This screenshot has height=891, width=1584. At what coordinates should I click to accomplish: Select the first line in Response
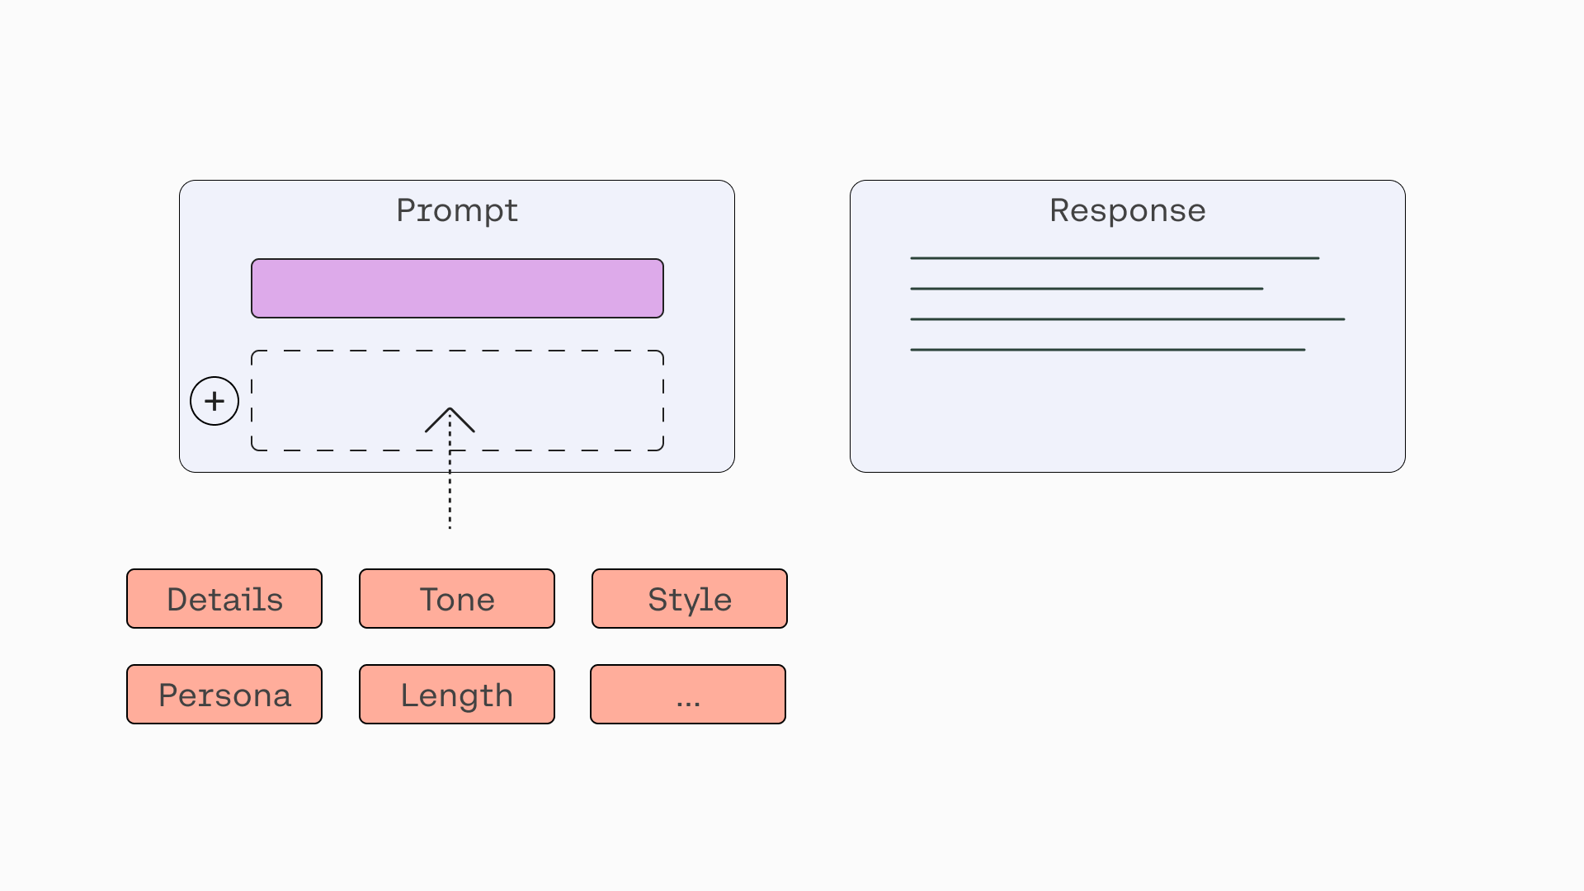point(1115,258)
